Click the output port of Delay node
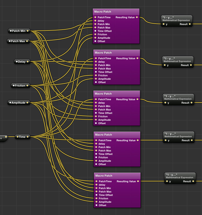This screenshot has height=215, width=202. click(x=28, y=62)
